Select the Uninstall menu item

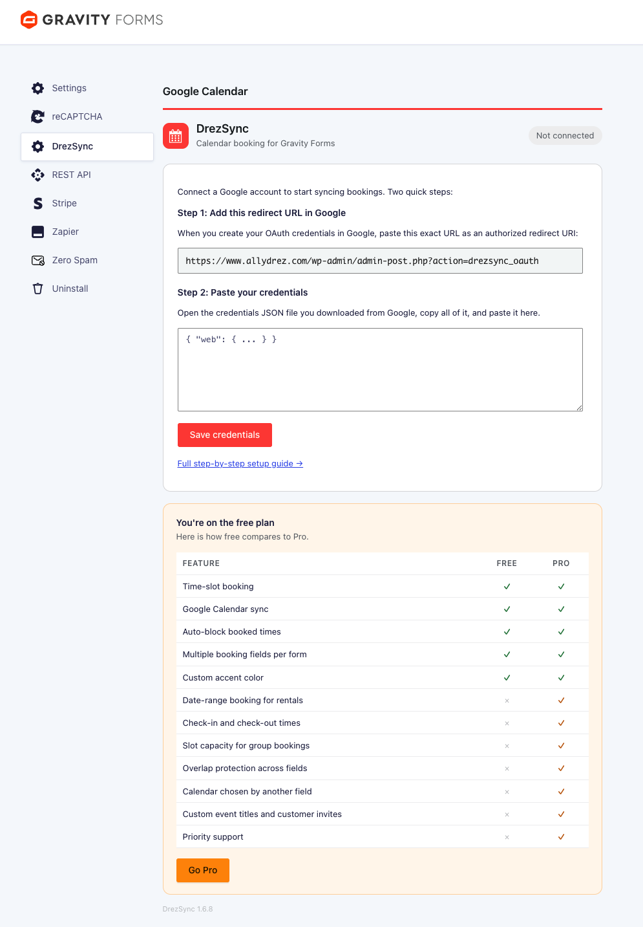(x=87, y=289)
